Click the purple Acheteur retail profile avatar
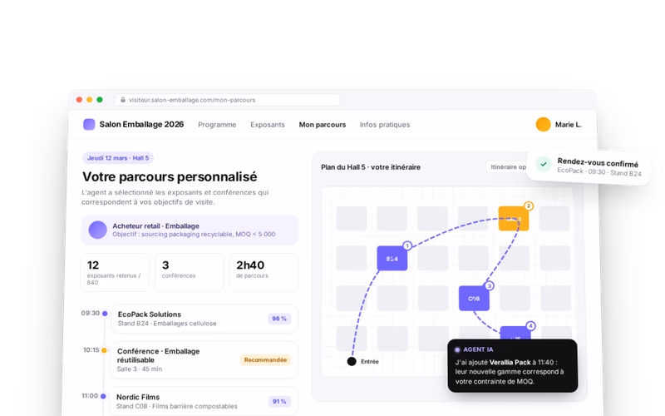The width and height of the screenshot is (665, 416). coord(97,230)
